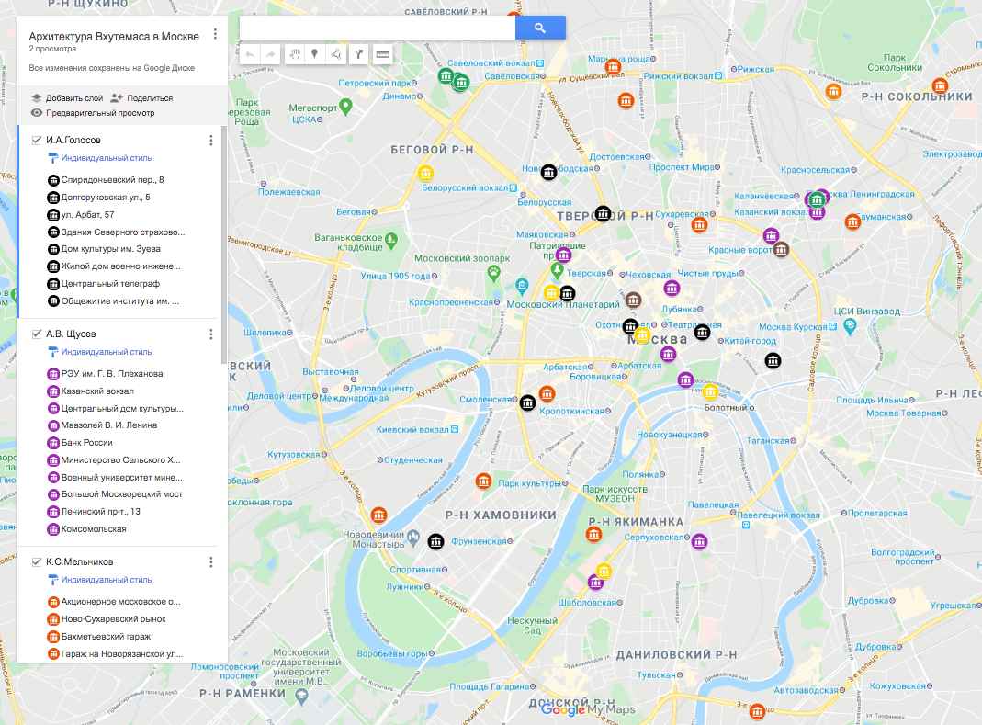The width and height of the screenshot is (982, 725).
Task: Select the add marker tool
Action: [315, 54]
